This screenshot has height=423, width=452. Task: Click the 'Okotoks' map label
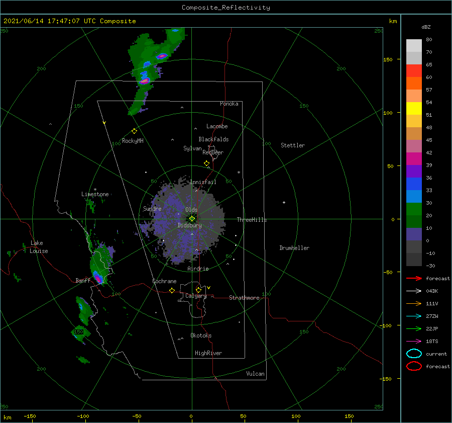tap(201, 335)
